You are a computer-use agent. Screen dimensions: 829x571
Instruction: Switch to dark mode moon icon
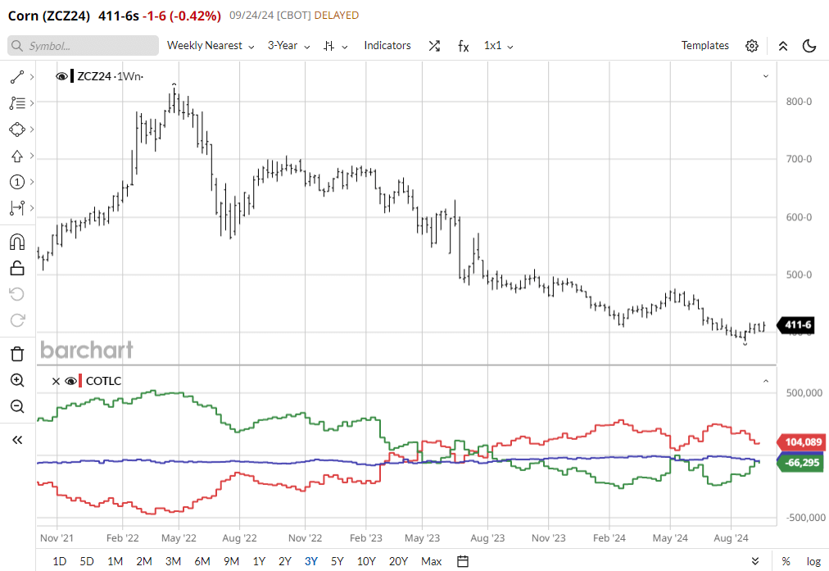click(809, 46)
